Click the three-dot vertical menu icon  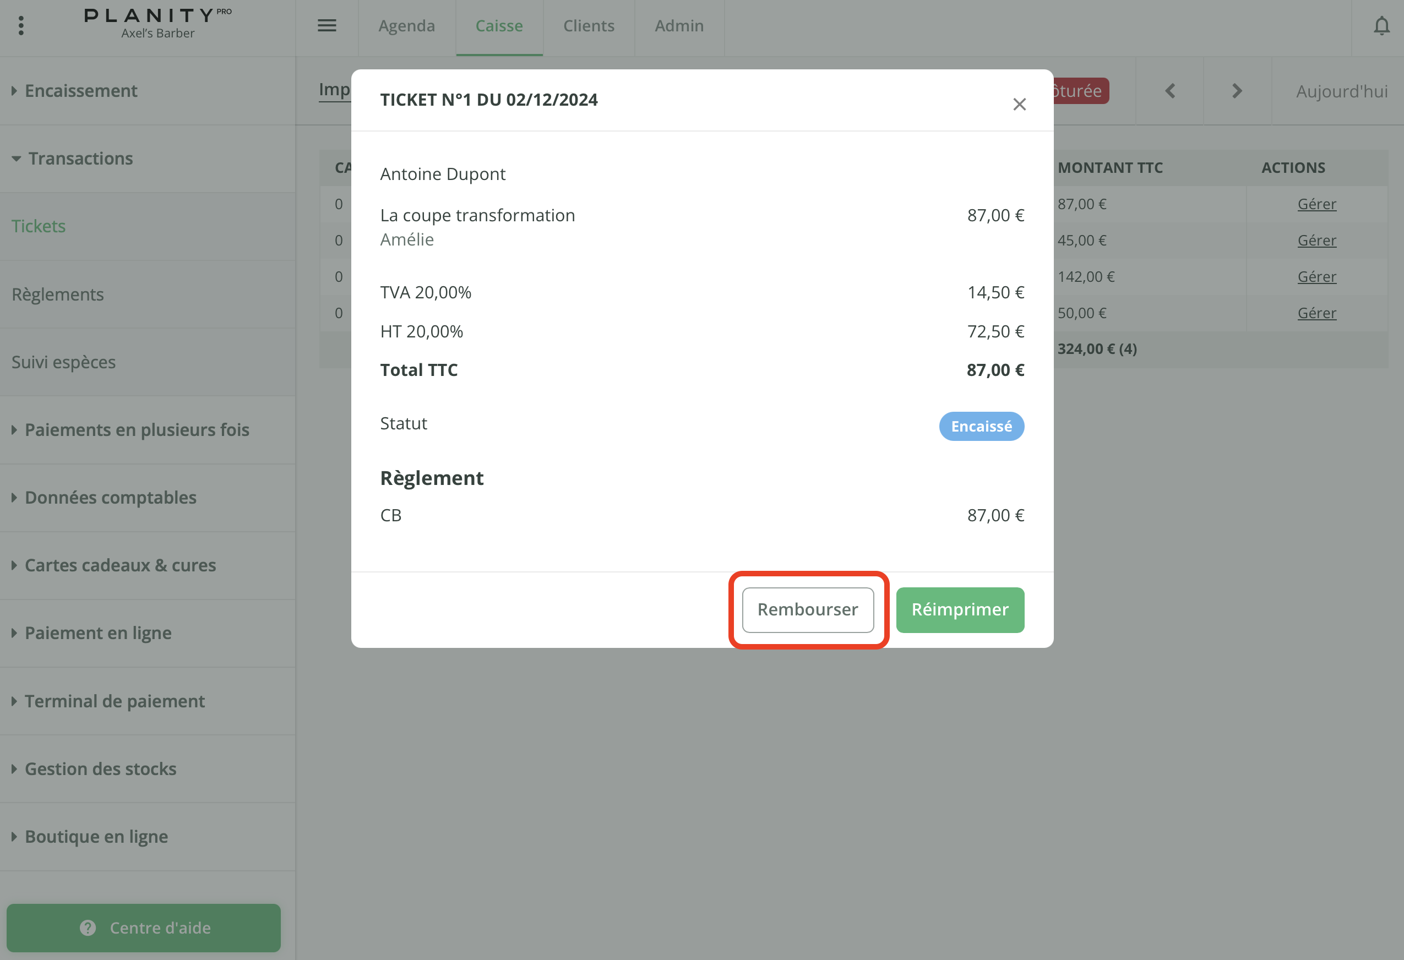pyautogui.click(x=21, y=25)
